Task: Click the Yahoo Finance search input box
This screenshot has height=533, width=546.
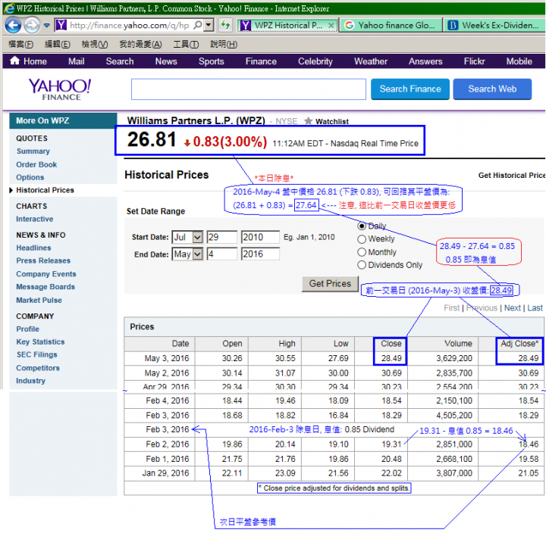Action: tap(248, 89)
